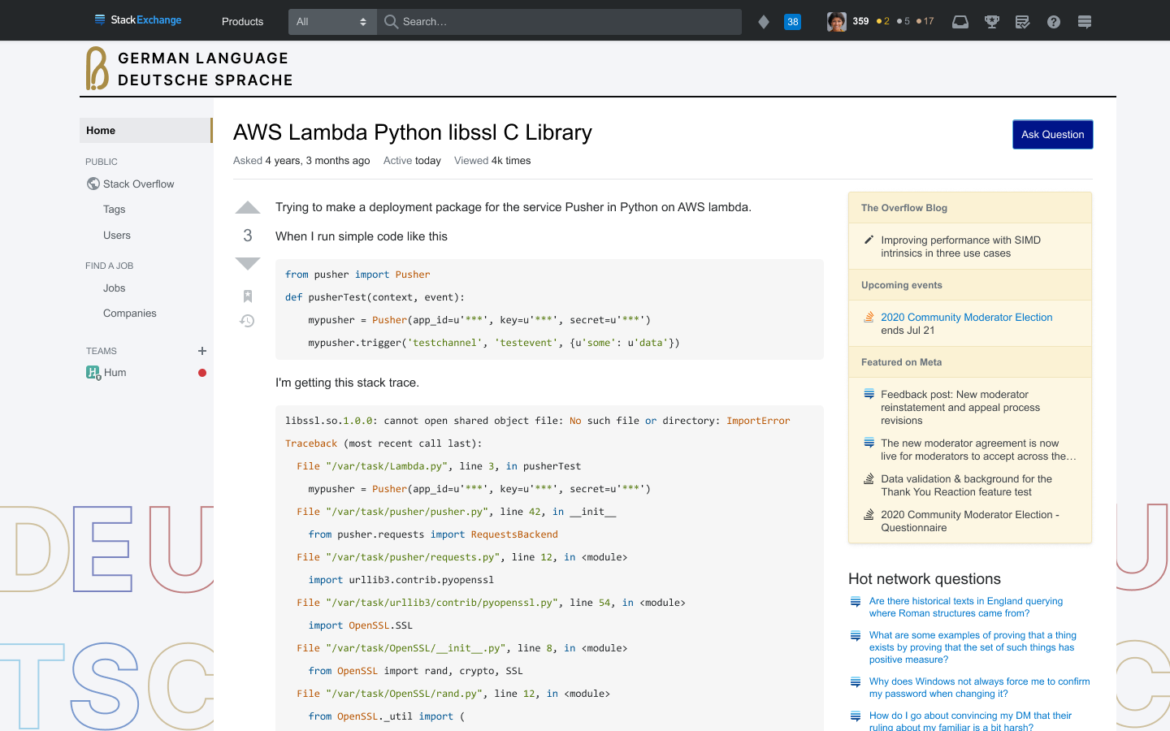Open Tags in the sidebar
Image resolution: width=1170 pixels, height=731 pixels.
pos(114,210)
